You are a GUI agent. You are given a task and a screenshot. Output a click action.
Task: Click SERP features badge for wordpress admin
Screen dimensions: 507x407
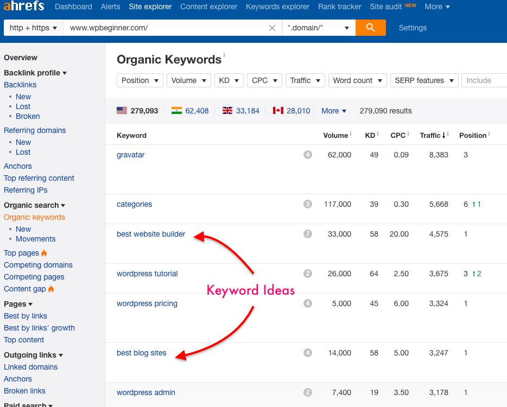[x=308, y=392]
